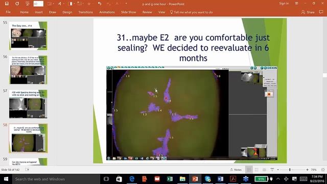Click the Repeat/Redo circular arrow icon
Viewport: 327px width, 184px height.
[x=17, y=4]
